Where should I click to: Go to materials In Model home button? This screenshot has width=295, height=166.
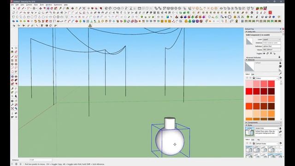(x=254, y=78)
